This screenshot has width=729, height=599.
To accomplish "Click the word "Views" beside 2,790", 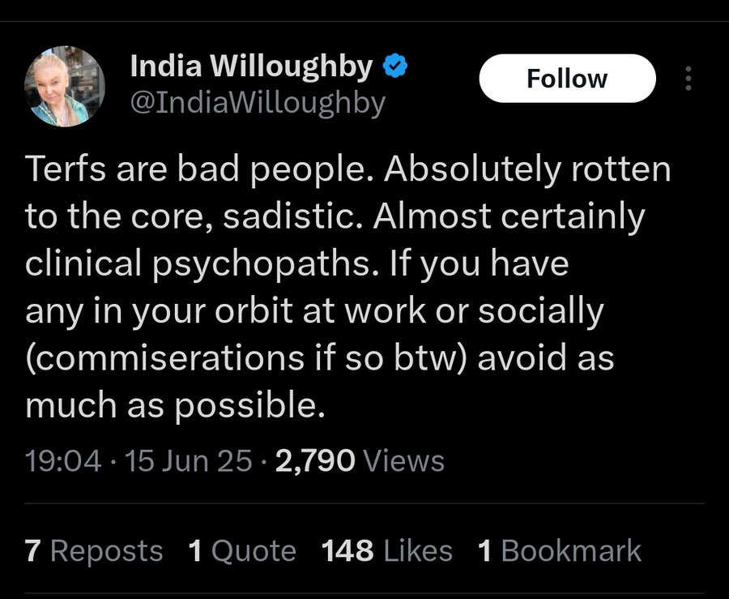I will point(404,460).
